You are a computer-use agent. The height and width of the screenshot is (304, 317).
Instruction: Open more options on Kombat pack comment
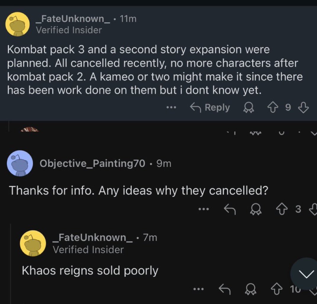[171, 108]
